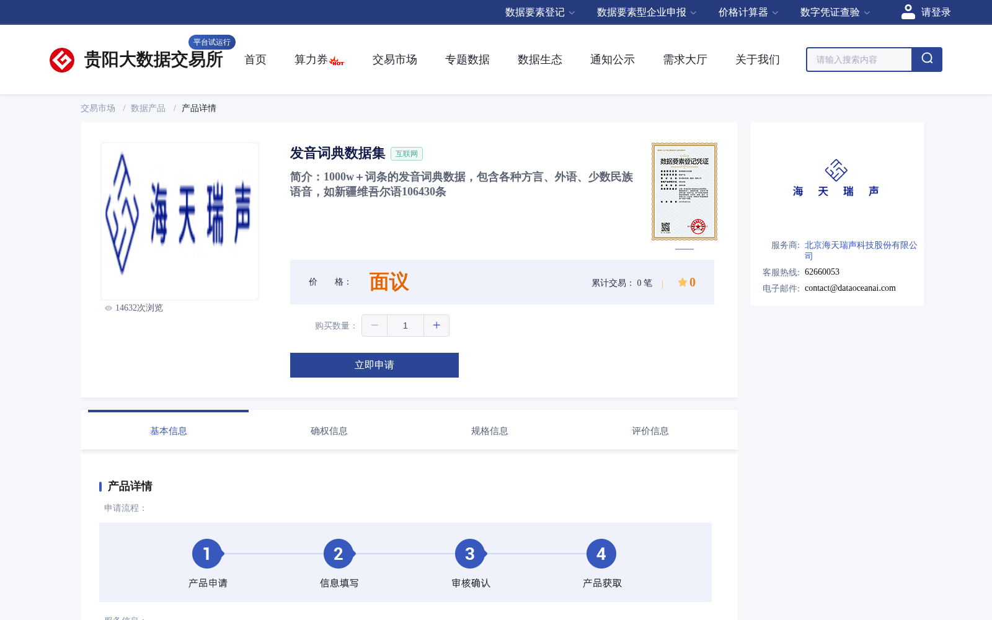Decrease purchase quantity with minus button

(374, 325)
